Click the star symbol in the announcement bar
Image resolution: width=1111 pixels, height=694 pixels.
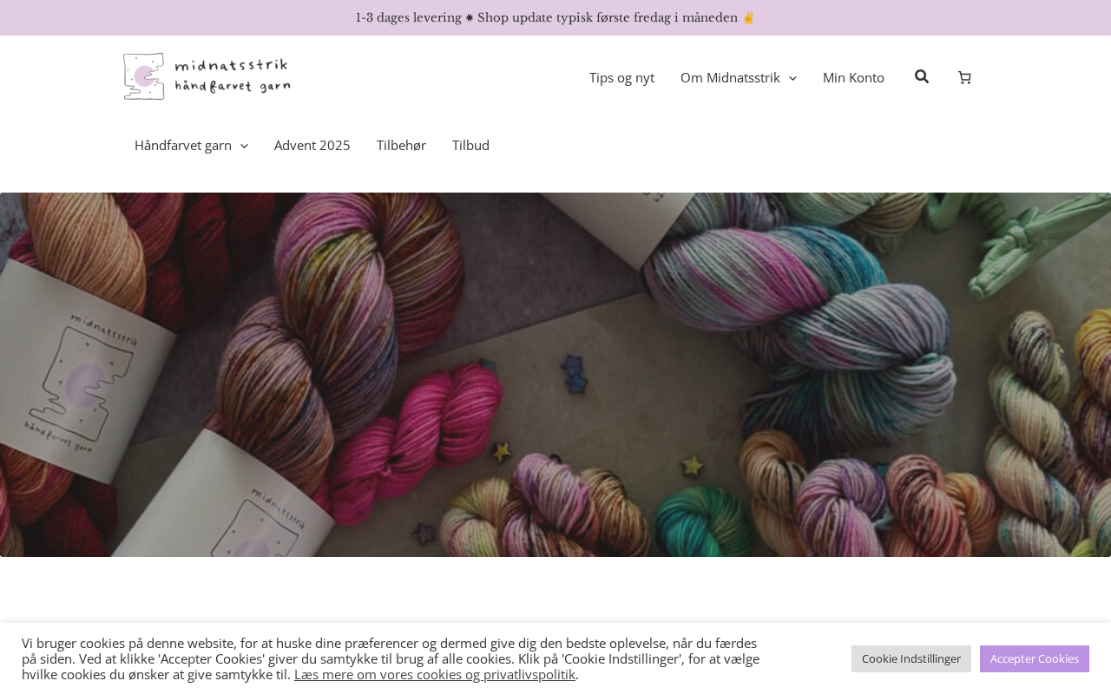point(470,18)
